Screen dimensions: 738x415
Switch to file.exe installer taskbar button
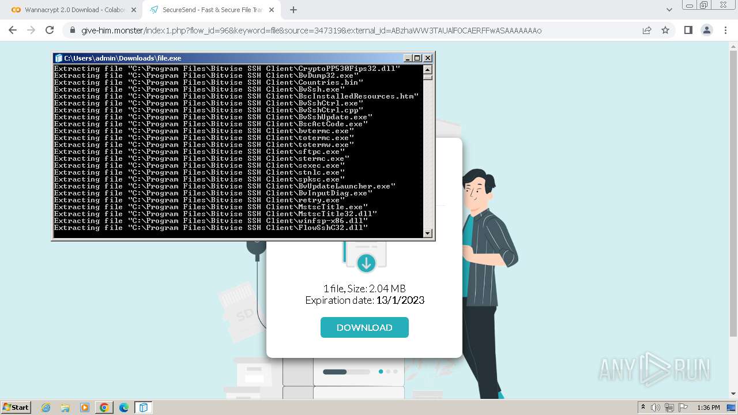(143, 408)
